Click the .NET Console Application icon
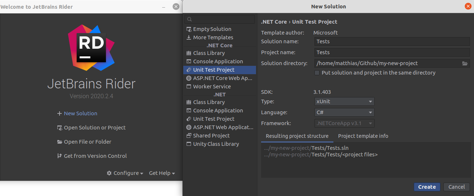The width and height of the screenshot is (474, 196). pyautogui.click(x=189, y=111)
